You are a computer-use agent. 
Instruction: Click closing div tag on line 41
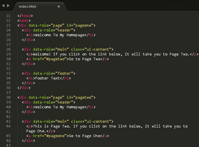[28, 112]
